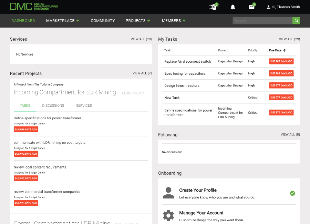
Task: Click View All (29) for My Tasks
Action: tap(289, 39)
